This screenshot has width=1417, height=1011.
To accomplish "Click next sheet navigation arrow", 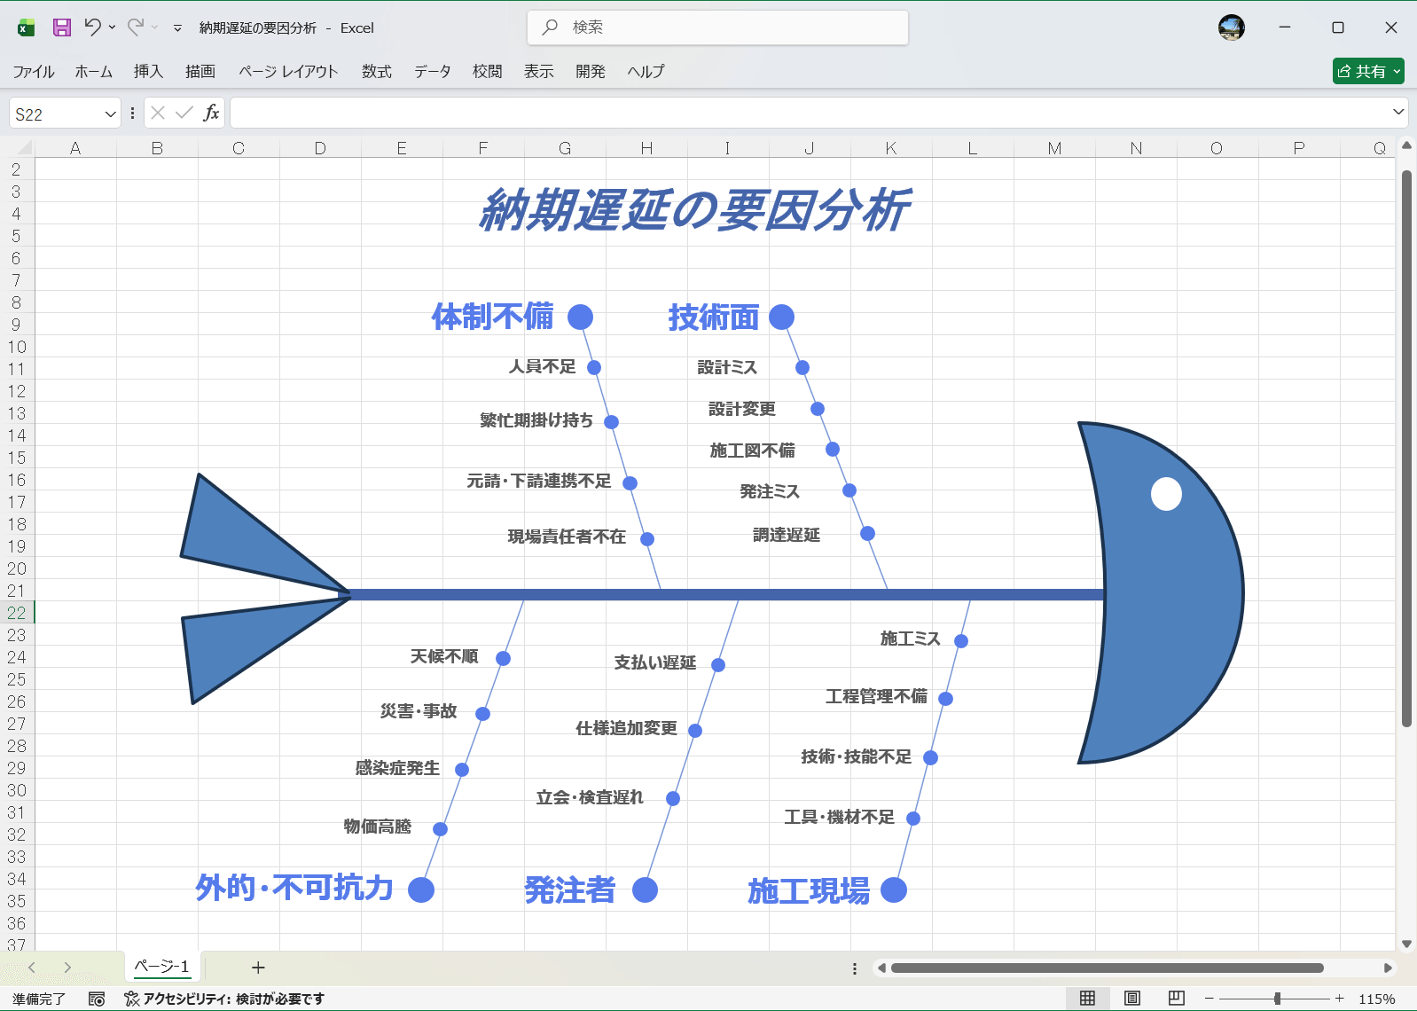I will coord(67,968).
